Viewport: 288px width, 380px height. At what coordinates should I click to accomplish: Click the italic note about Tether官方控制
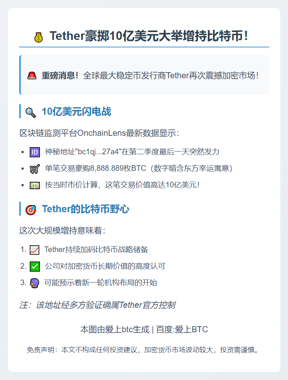(97, 305)
